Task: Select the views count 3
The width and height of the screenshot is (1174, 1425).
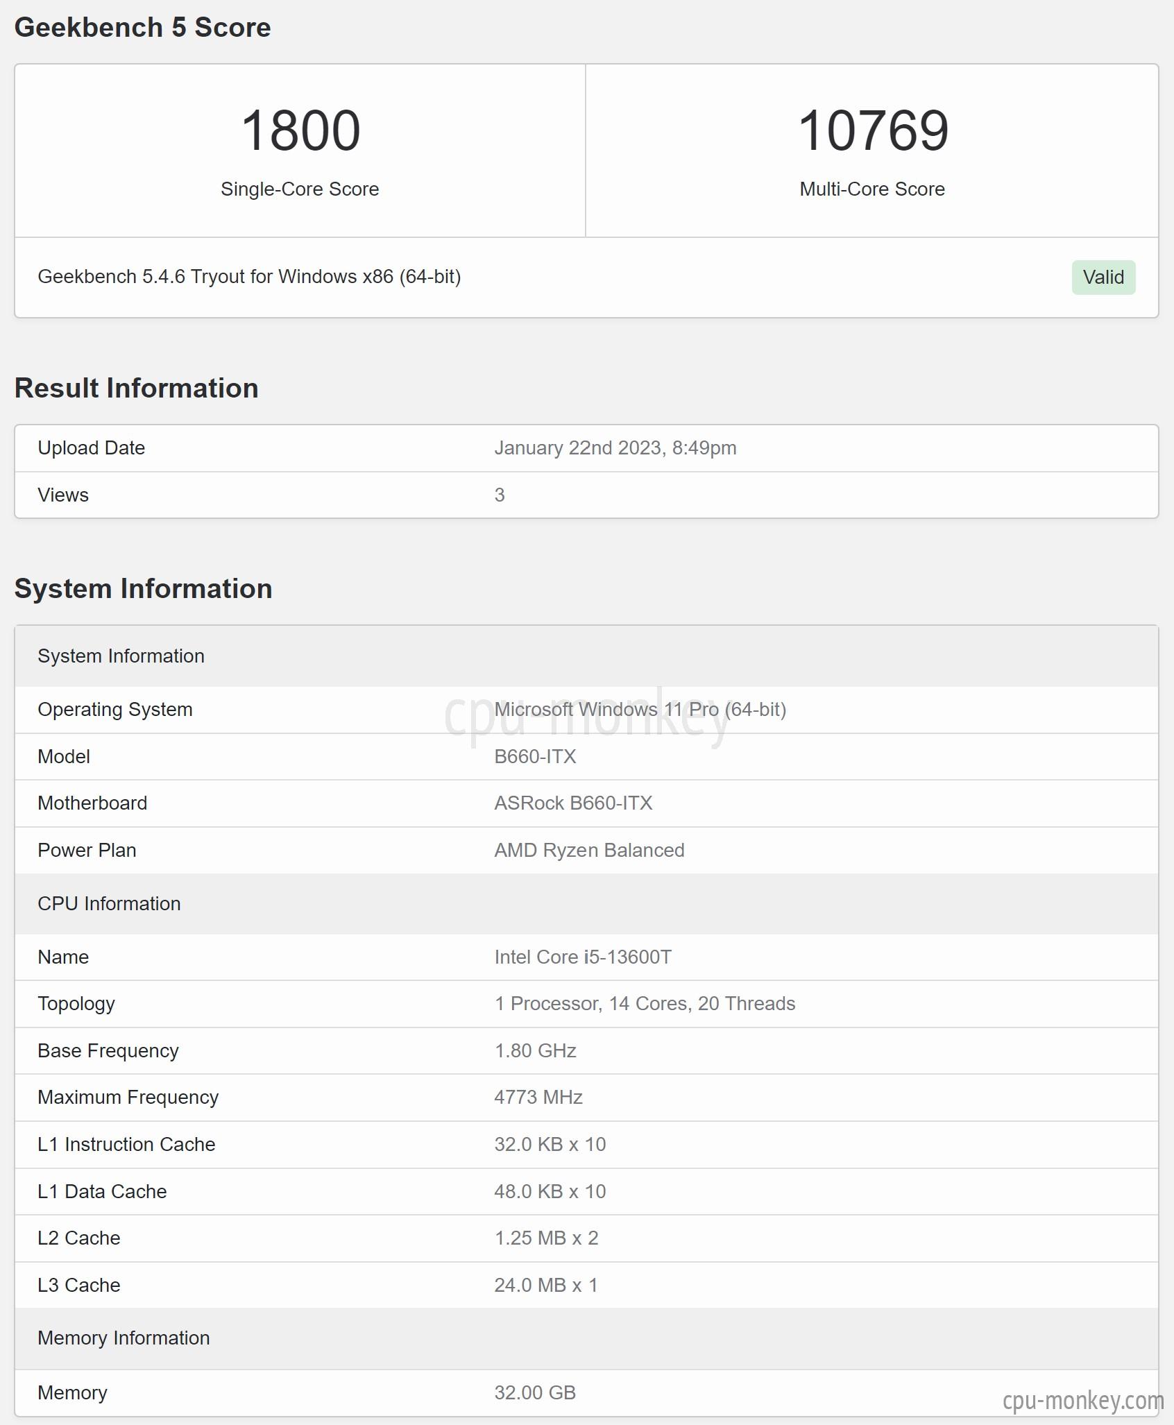Action: (x=500, y=495)
